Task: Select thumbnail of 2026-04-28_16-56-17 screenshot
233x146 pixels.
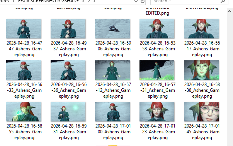Action: pyautogui.click(x=201, y=29)
